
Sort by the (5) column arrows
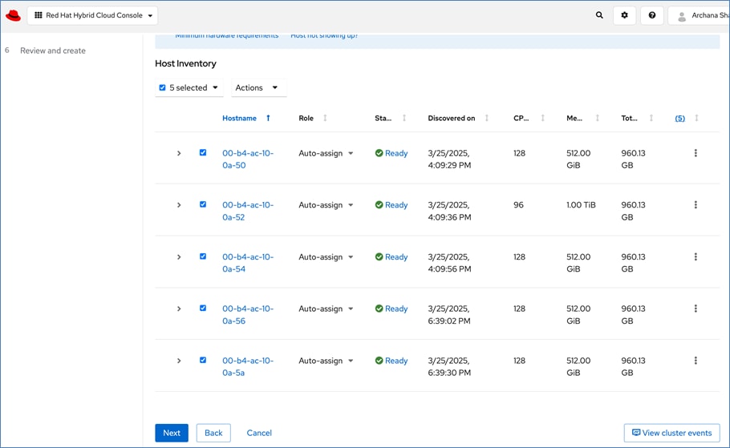coord(696,118)
